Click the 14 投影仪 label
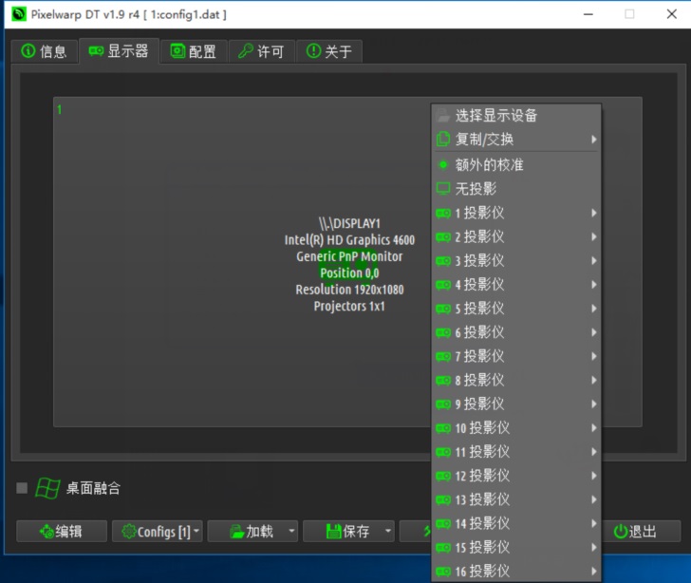Screen dimensions: 691x583 pyautogui.click(x=482, y=523)
